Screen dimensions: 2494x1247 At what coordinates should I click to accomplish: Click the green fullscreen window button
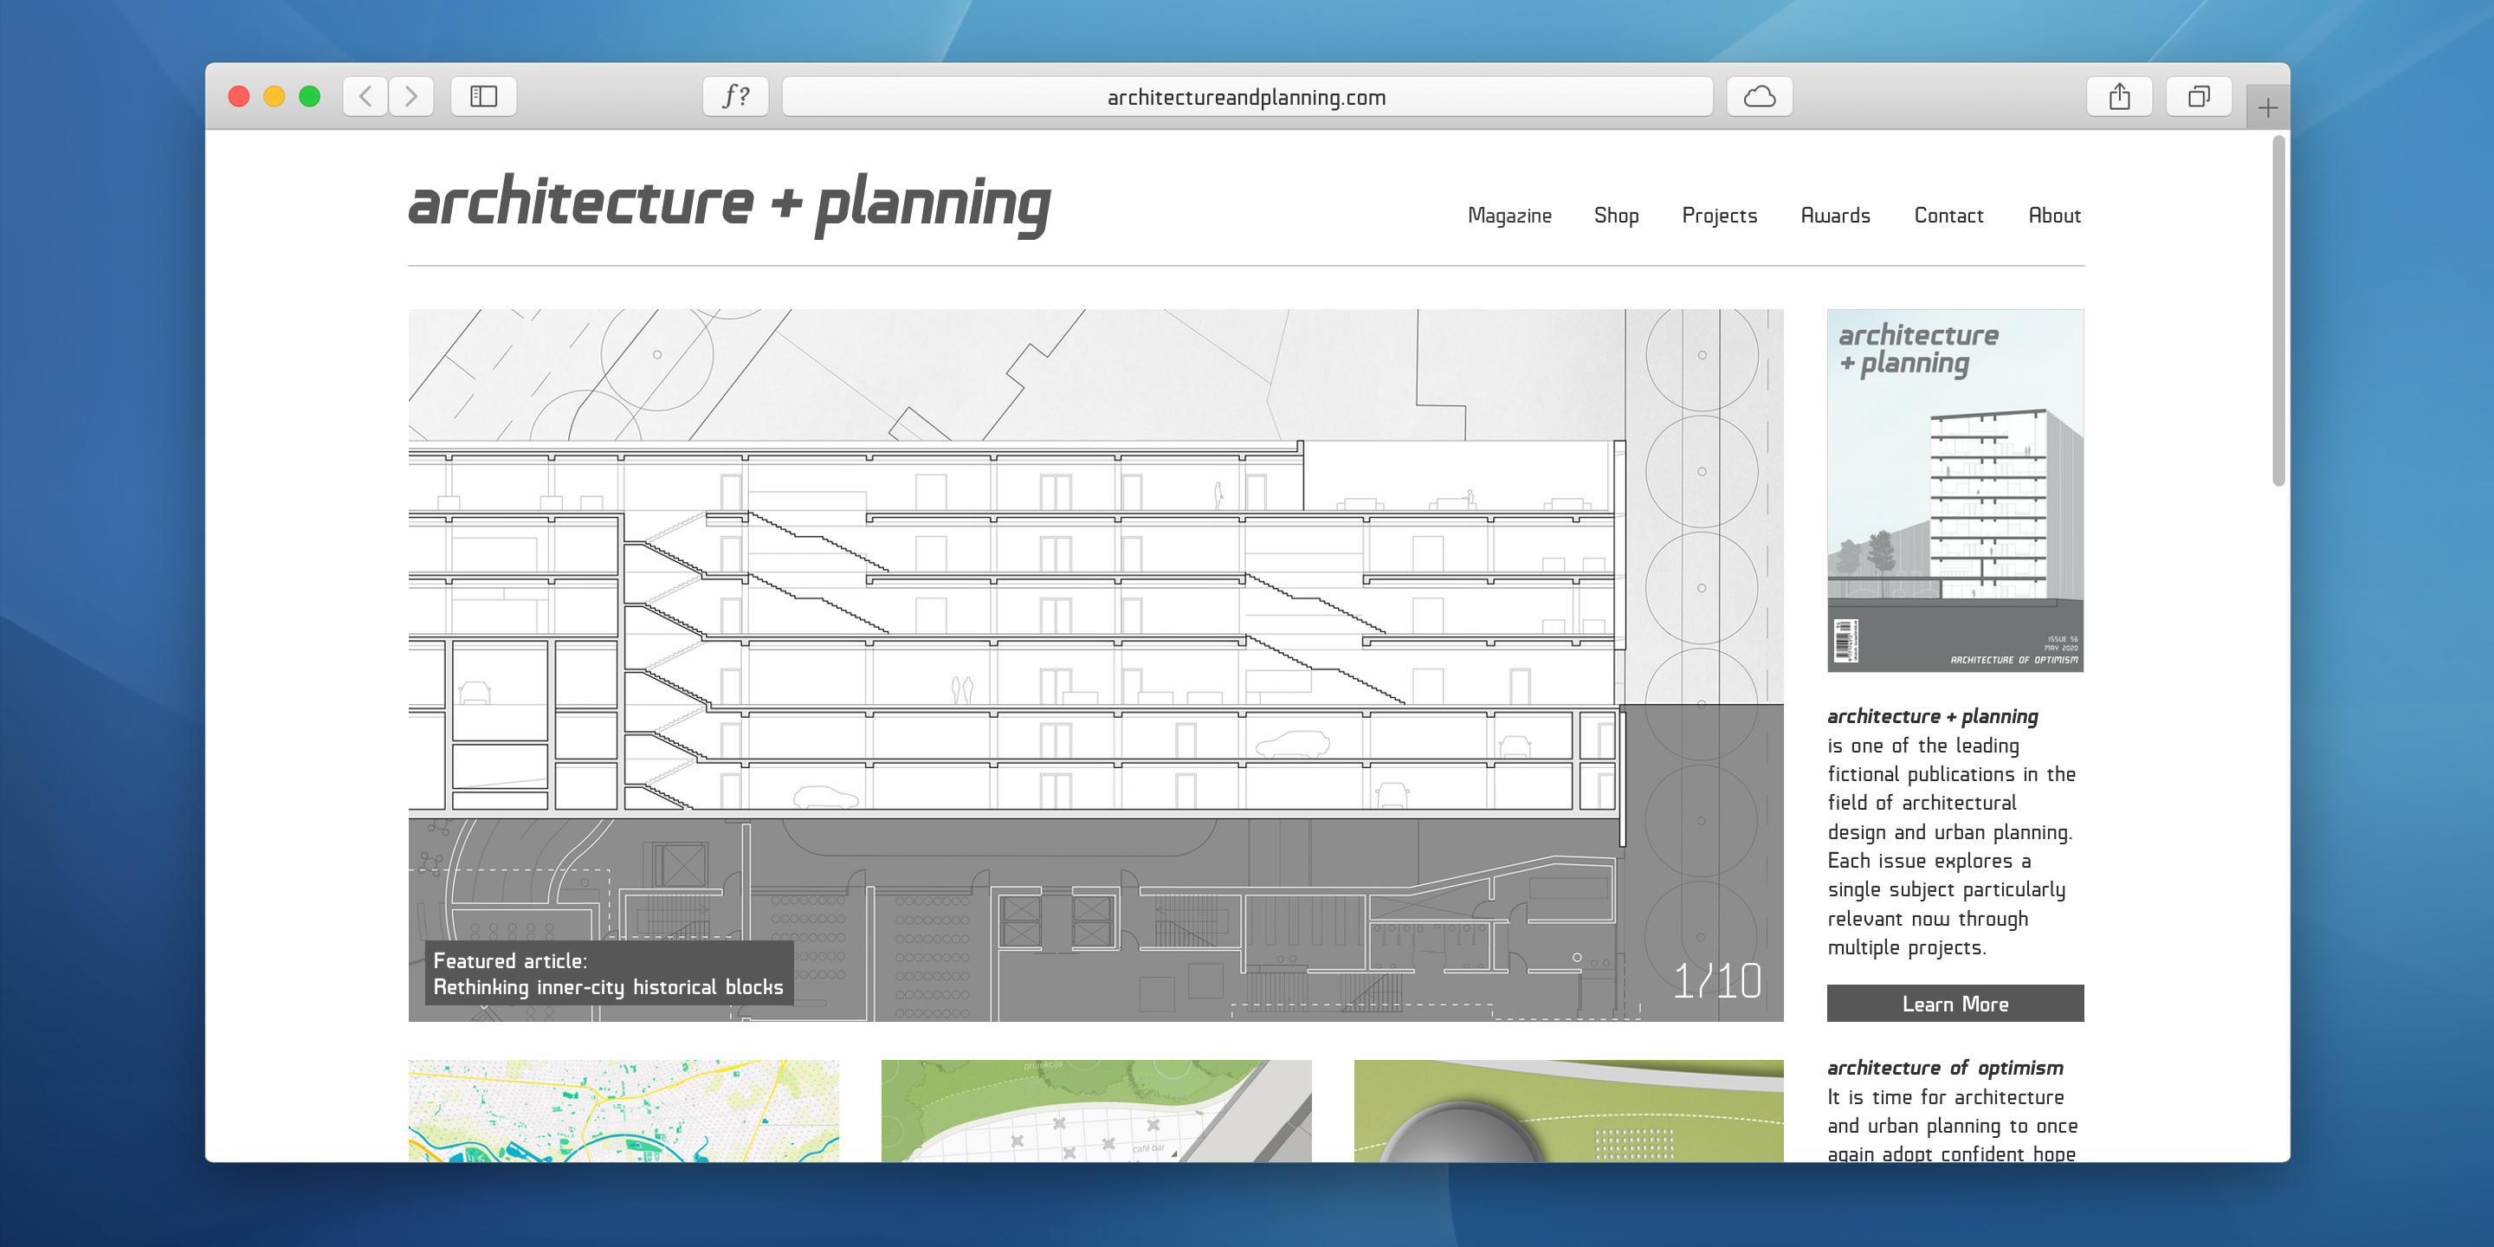pyautogui.click(x=310, y=97)
